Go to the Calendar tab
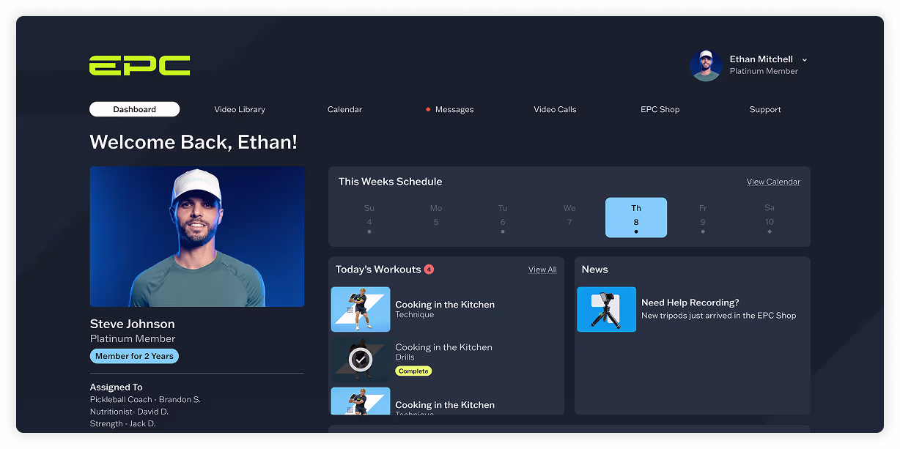 click(x=344, y=109)
